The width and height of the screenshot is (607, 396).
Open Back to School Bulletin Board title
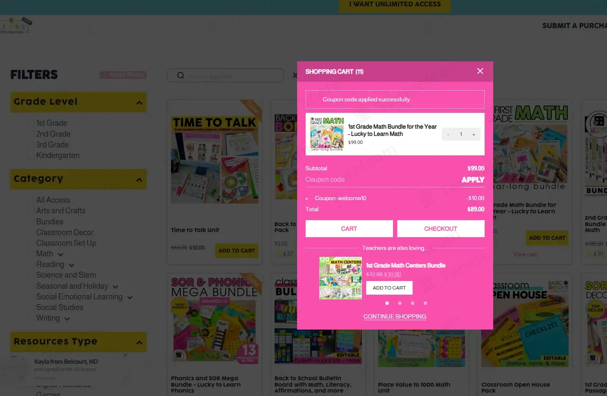[313, 384]
